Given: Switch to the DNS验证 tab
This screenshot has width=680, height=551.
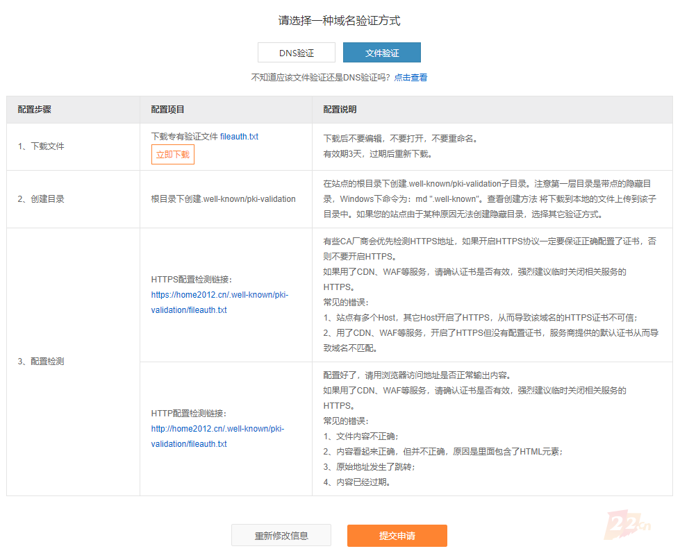Looking at the screenshot, I should 296,53.
